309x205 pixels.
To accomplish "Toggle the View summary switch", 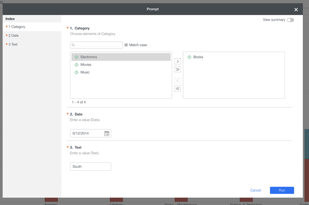I will [x=290, y=20].
